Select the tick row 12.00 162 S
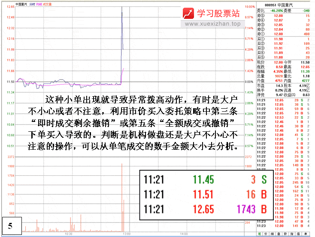The image size is (315, 237). (x=292, y=191)
